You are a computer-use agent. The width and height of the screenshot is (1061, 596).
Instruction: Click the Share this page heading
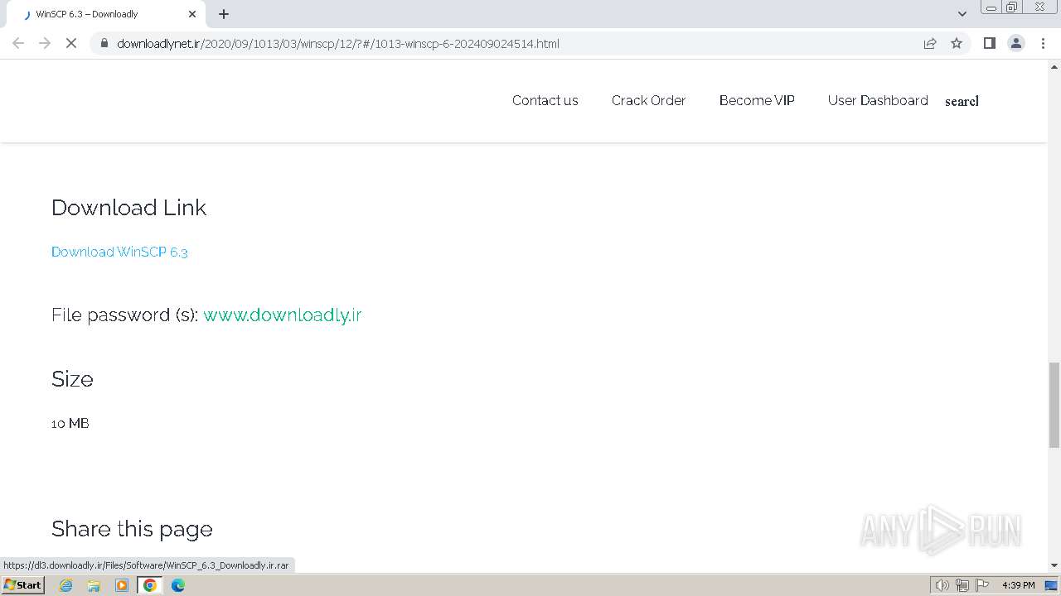click(x=132, y=528)
